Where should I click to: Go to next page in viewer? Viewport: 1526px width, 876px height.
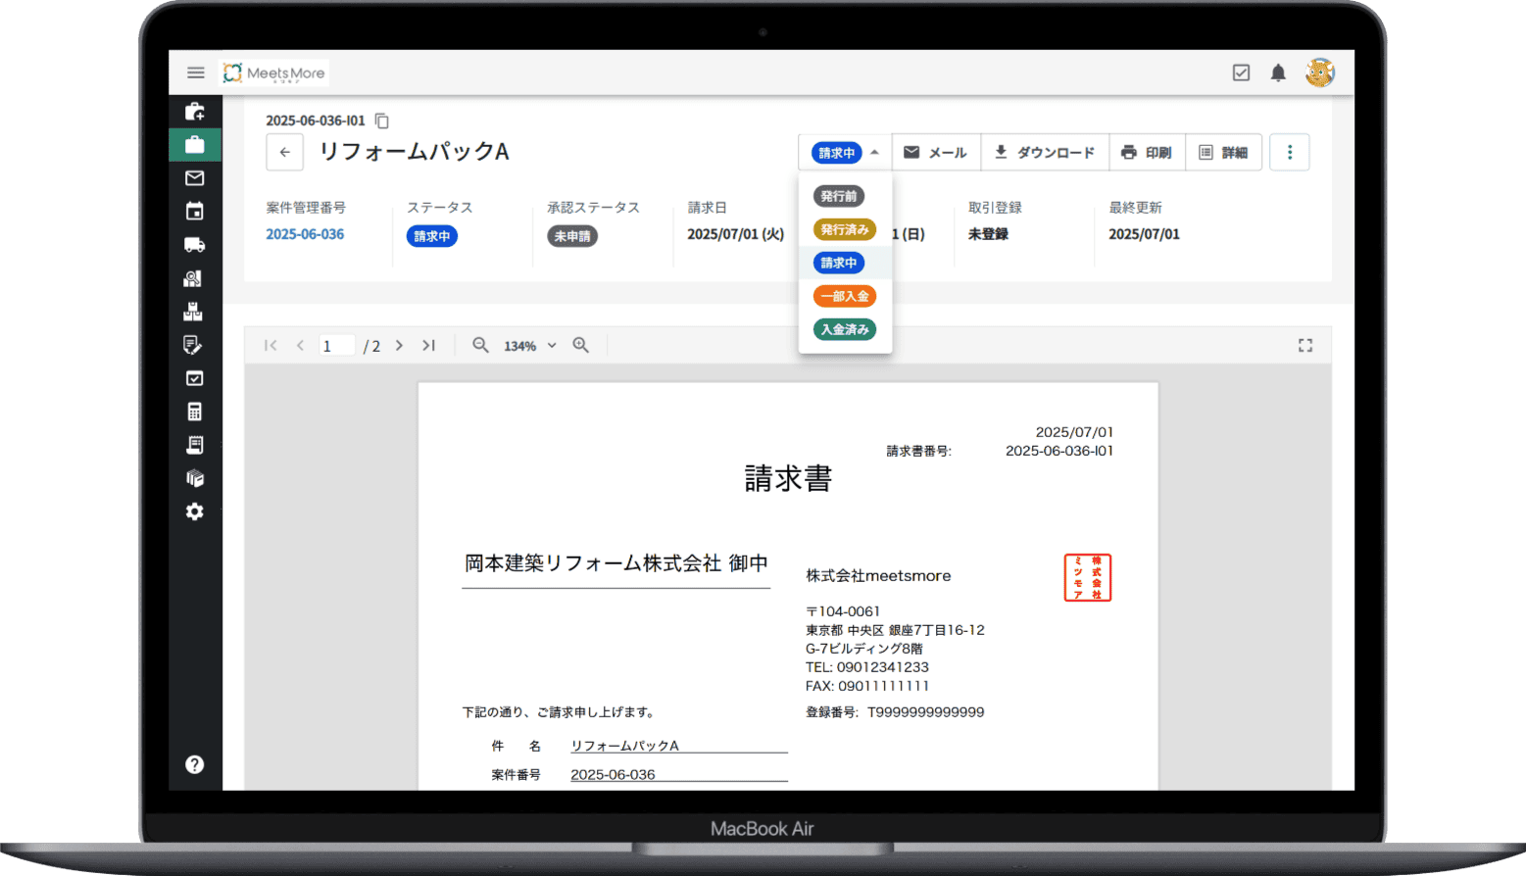click(x=399, y=345)
